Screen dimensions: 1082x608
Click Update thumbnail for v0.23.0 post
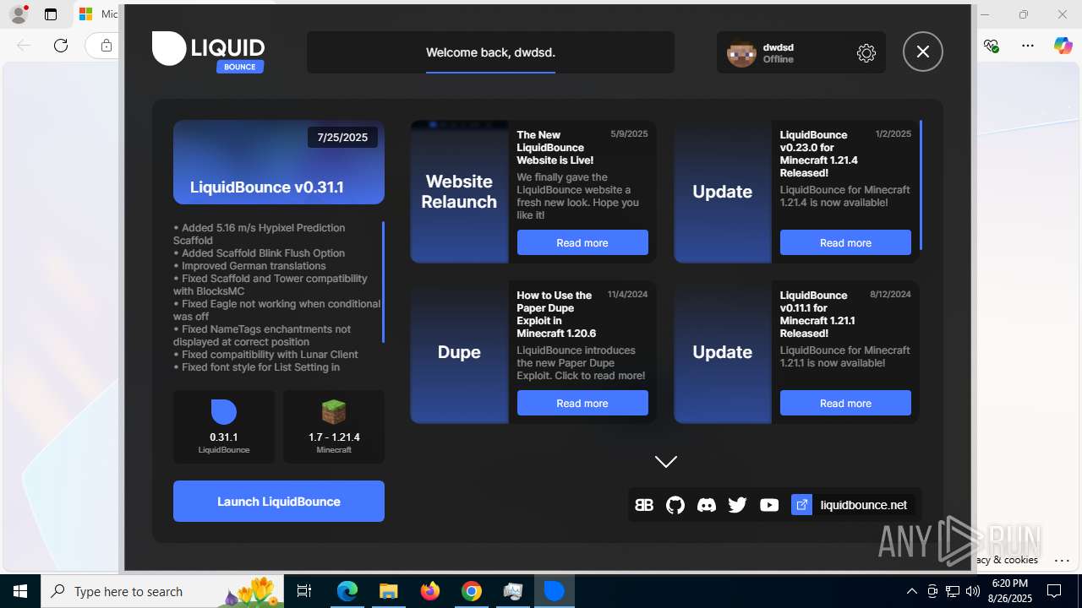pyautogui.click(x=723, y=192)
